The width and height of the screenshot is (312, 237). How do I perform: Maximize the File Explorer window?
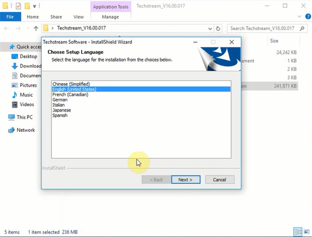tap(285, 6)
